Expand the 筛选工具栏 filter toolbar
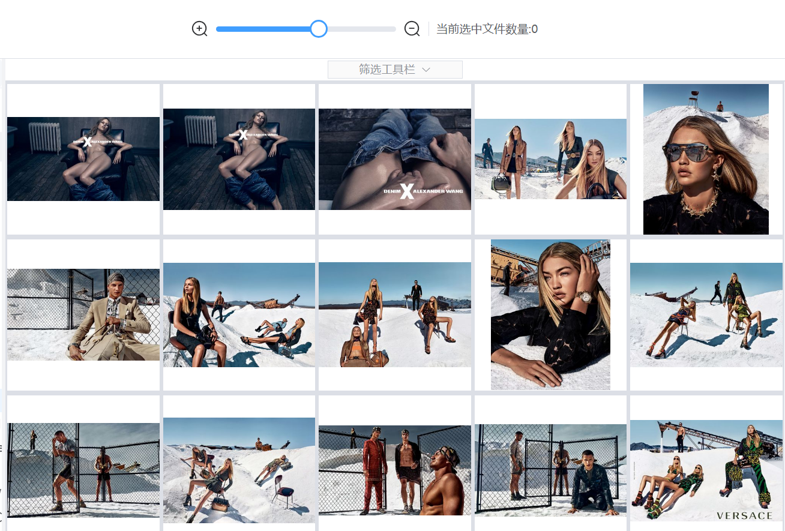 click(395, 70)
